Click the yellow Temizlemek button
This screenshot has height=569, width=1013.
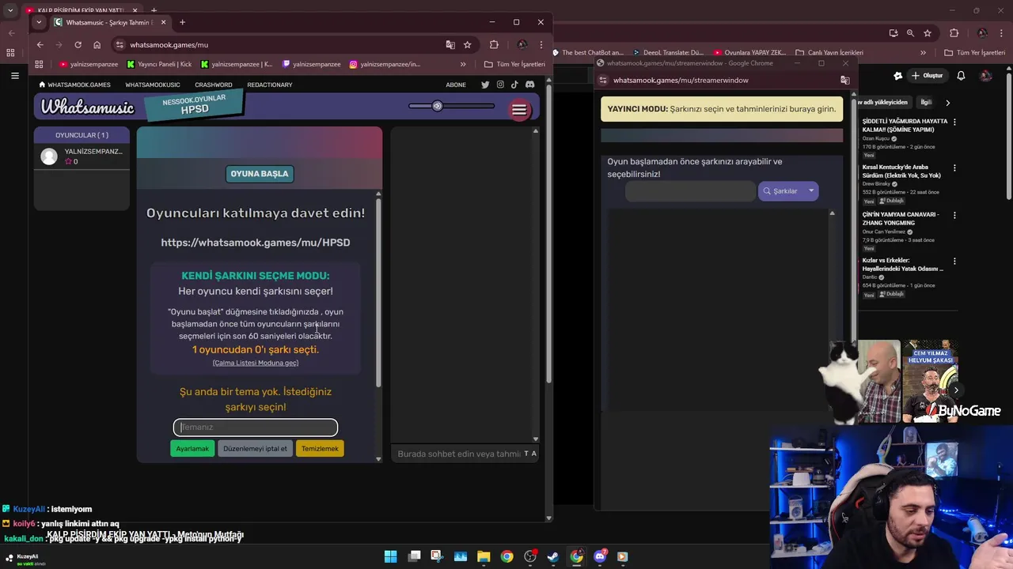pyautogui.click(x=320, y=448)
